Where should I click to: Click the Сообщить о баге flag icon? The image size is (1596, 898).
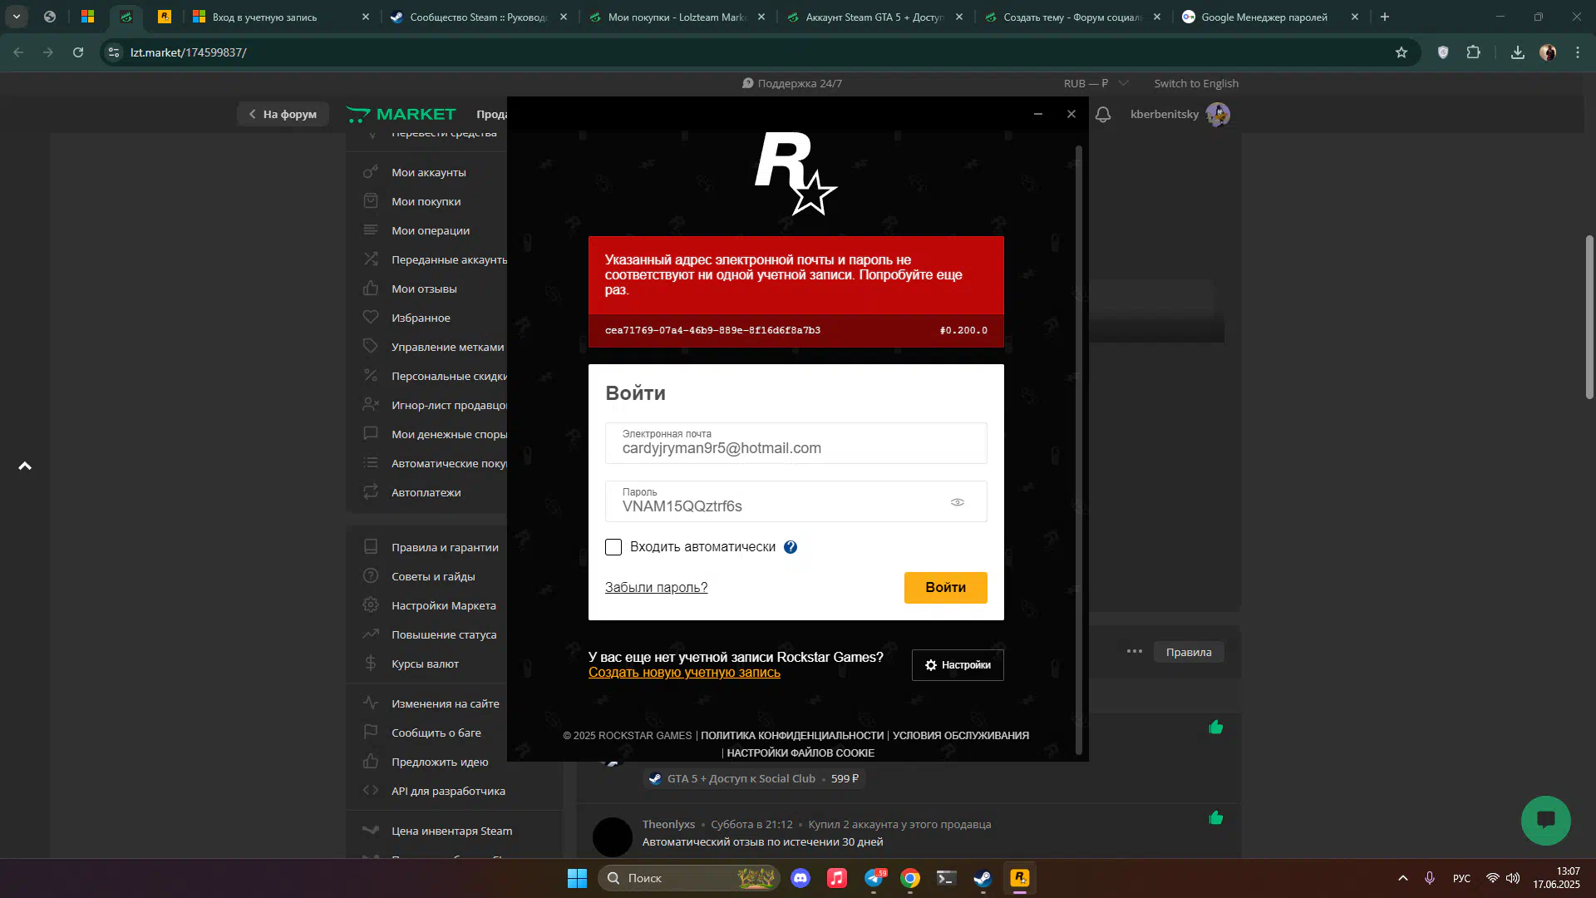pos(371,733)
